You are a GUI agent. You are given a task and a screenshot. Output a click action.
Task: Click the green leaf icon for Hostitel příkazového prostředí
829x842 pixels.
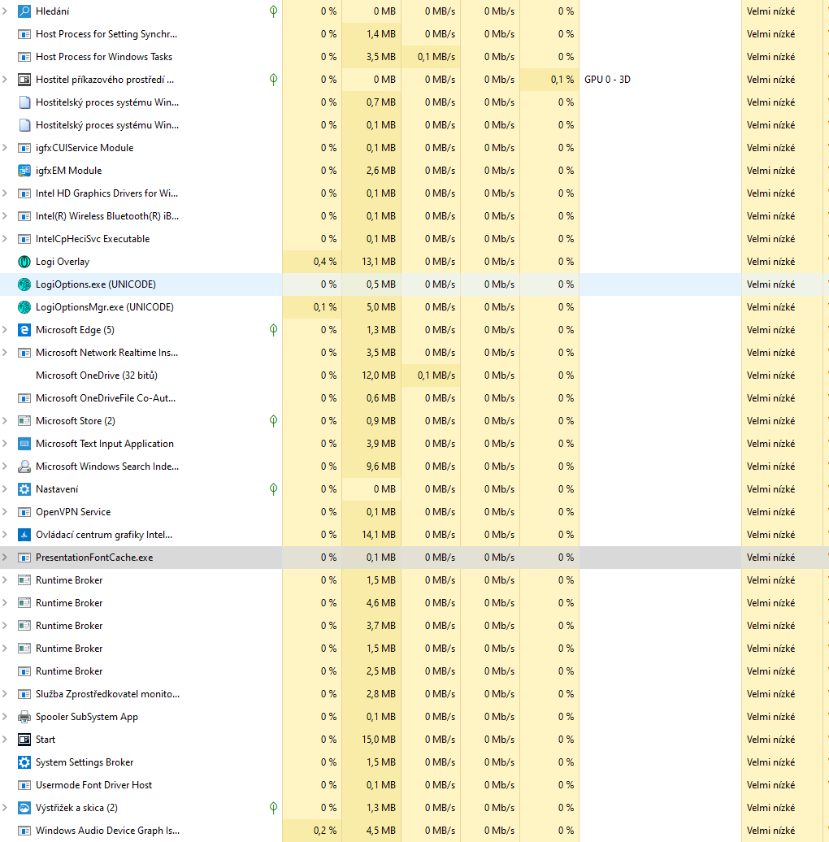273,80
